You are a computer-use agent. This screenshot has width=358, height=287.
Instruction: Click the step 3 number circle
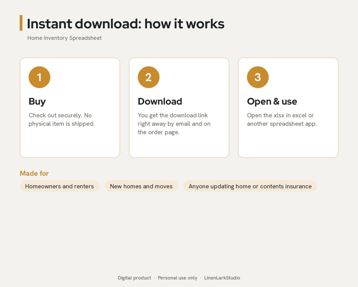point(258,77)
